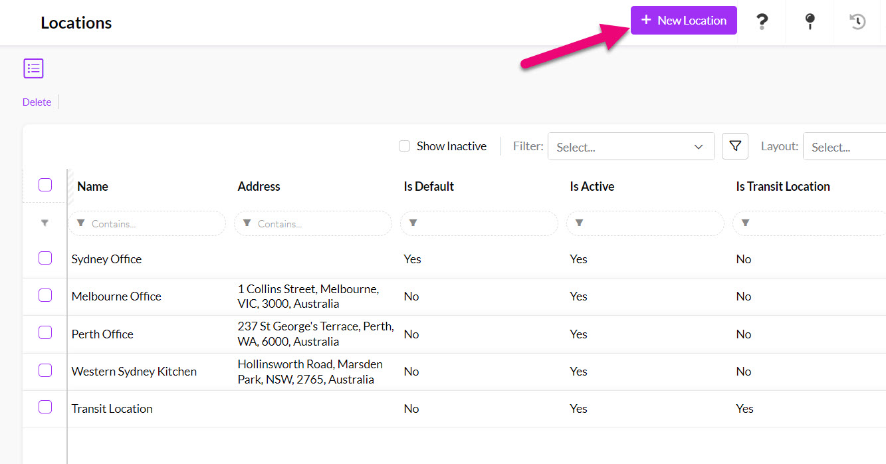Click the funnel icon in Is Default filter

click(413, 223)
